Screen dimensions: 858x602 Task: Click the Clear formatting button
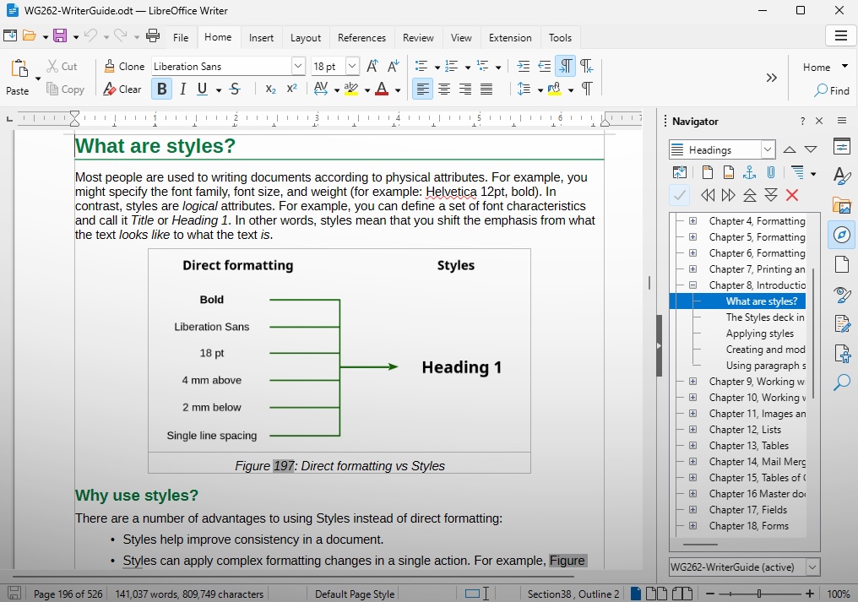122,89
